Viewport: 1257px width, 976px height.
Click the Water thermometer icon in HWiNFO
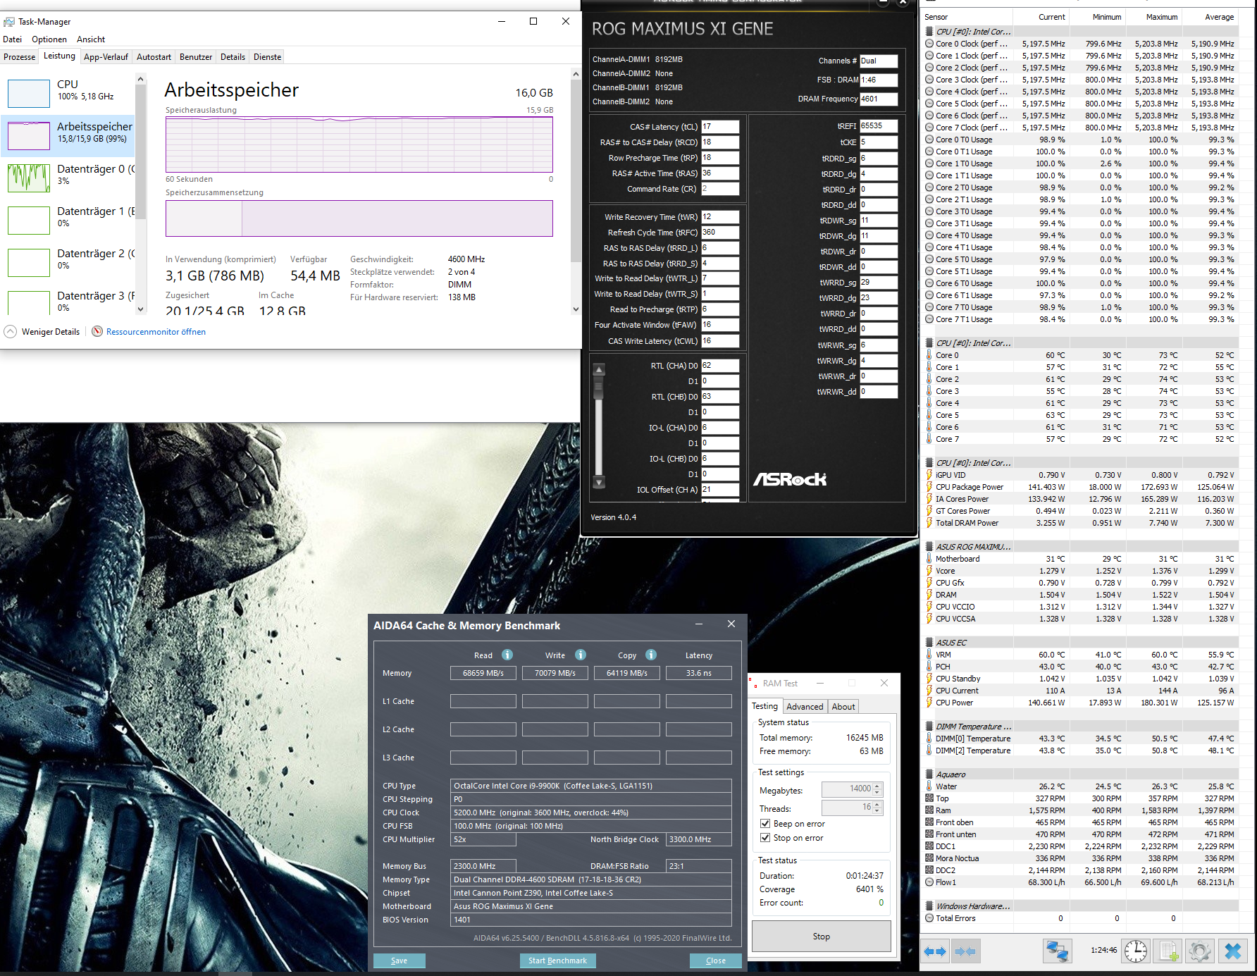(x=929, y=786)
